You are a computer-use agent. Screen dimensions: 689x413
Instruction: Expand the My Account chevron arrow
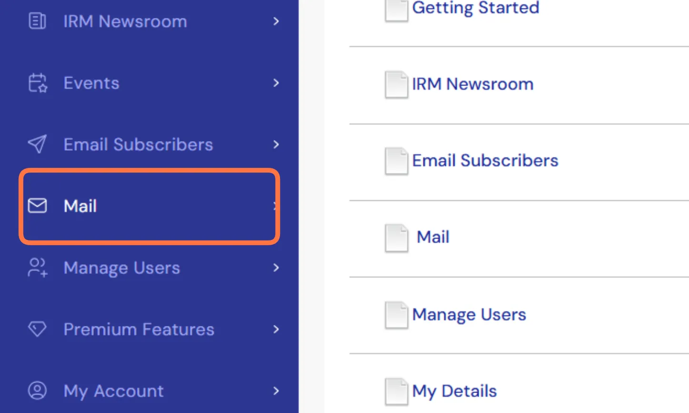[x=276, y=391]
